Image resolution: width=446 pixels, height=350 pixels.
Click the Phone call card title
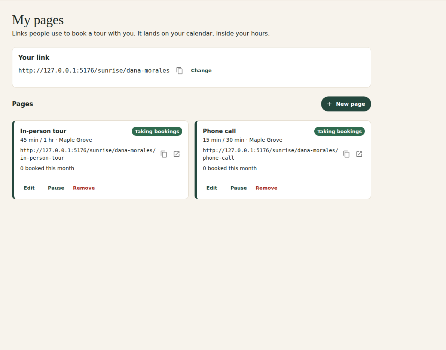click(x=219, y=131)
